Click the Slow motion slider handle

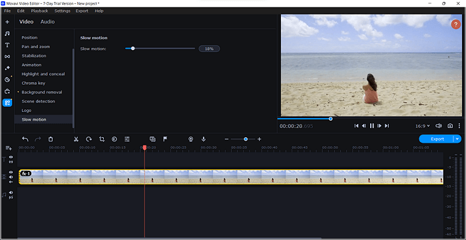tap(133, 48)
